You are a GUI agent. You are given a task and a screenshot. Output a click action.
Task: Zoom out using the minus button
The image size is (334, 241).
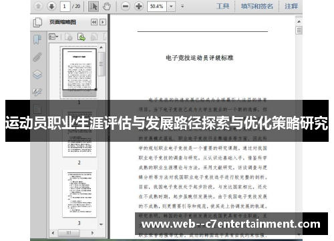[x=126, y=6]
